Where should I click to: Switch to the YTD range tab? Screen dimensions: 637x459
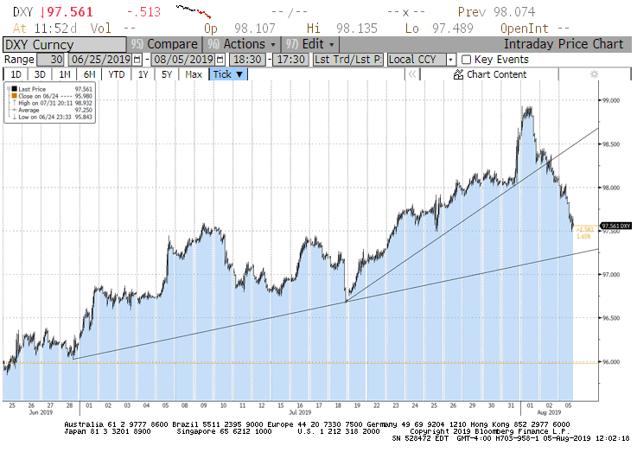pos(116,74)
